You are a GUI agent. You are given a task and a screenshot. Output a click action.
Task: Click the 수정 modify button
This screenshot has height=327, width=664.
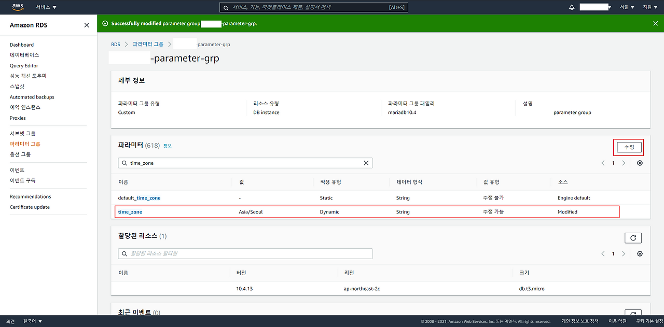(628, 147)
